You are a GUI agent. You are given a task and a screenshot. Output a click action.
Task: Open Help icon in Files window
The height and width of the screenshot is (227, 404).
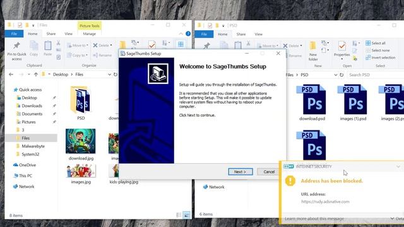click(188, 33)
